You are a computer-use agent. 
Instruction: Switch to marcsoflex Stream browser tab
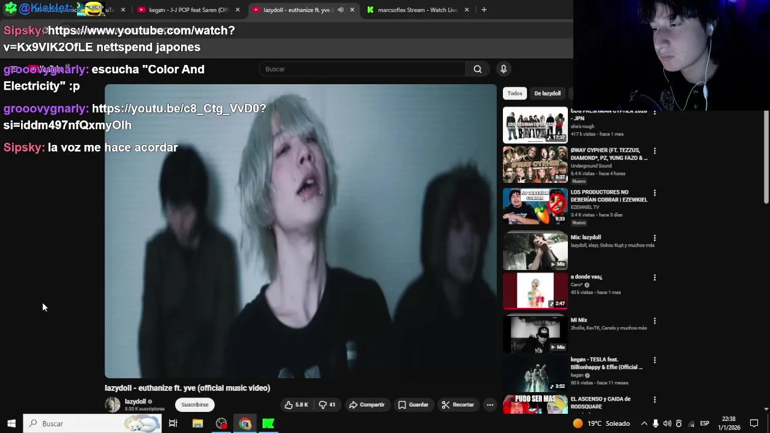tap(417, 10)
